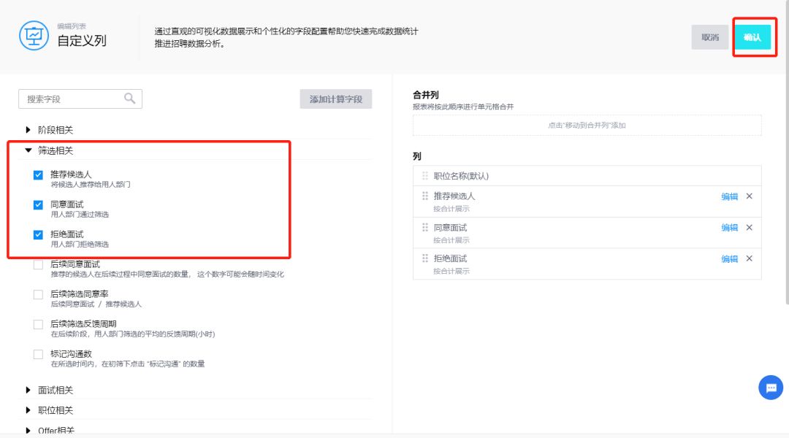Expand the 职位相关 group
The image size is (789, 438).
(x=28, y=410)
